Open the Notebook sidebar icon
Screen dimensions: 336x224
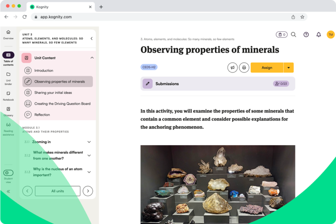[8, 94]
